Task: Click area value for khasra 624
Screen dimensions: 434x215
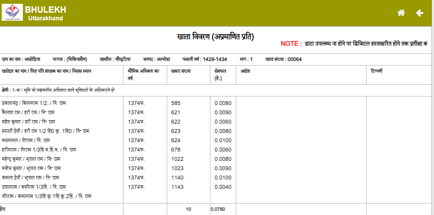Action: pyautogui.click(x=223, y=140)
